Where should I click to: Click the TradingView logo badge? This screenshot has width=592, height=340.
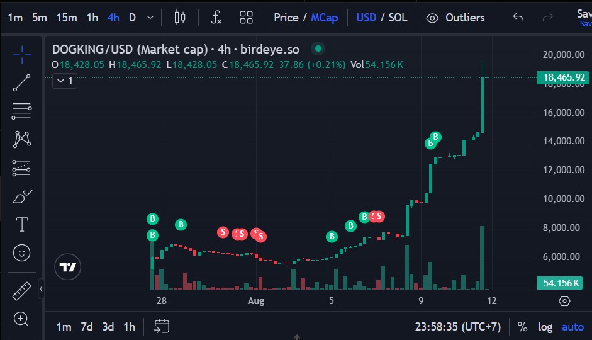(67, 267)
